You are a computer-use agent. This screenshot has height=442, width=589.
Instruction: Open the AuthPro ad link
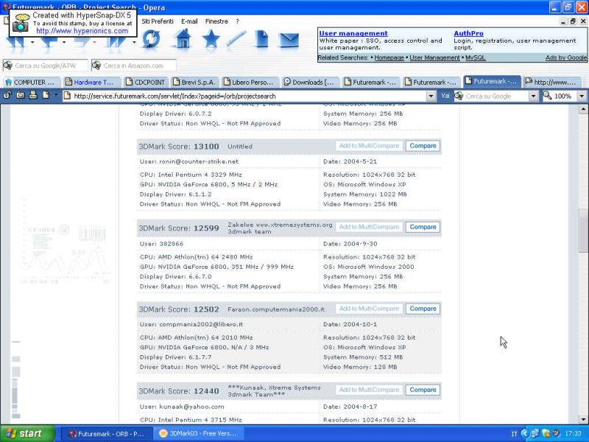(x=468, y=33)
